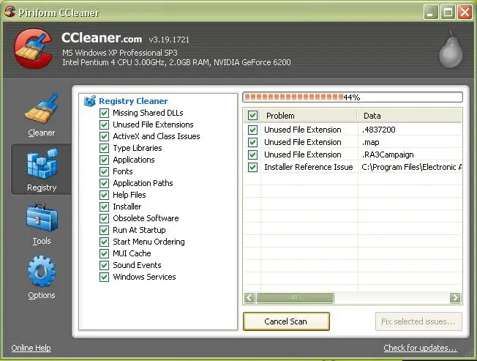Sort results by Problem column header
Viewport: 477px width, 361px height.
pos(309,116)
